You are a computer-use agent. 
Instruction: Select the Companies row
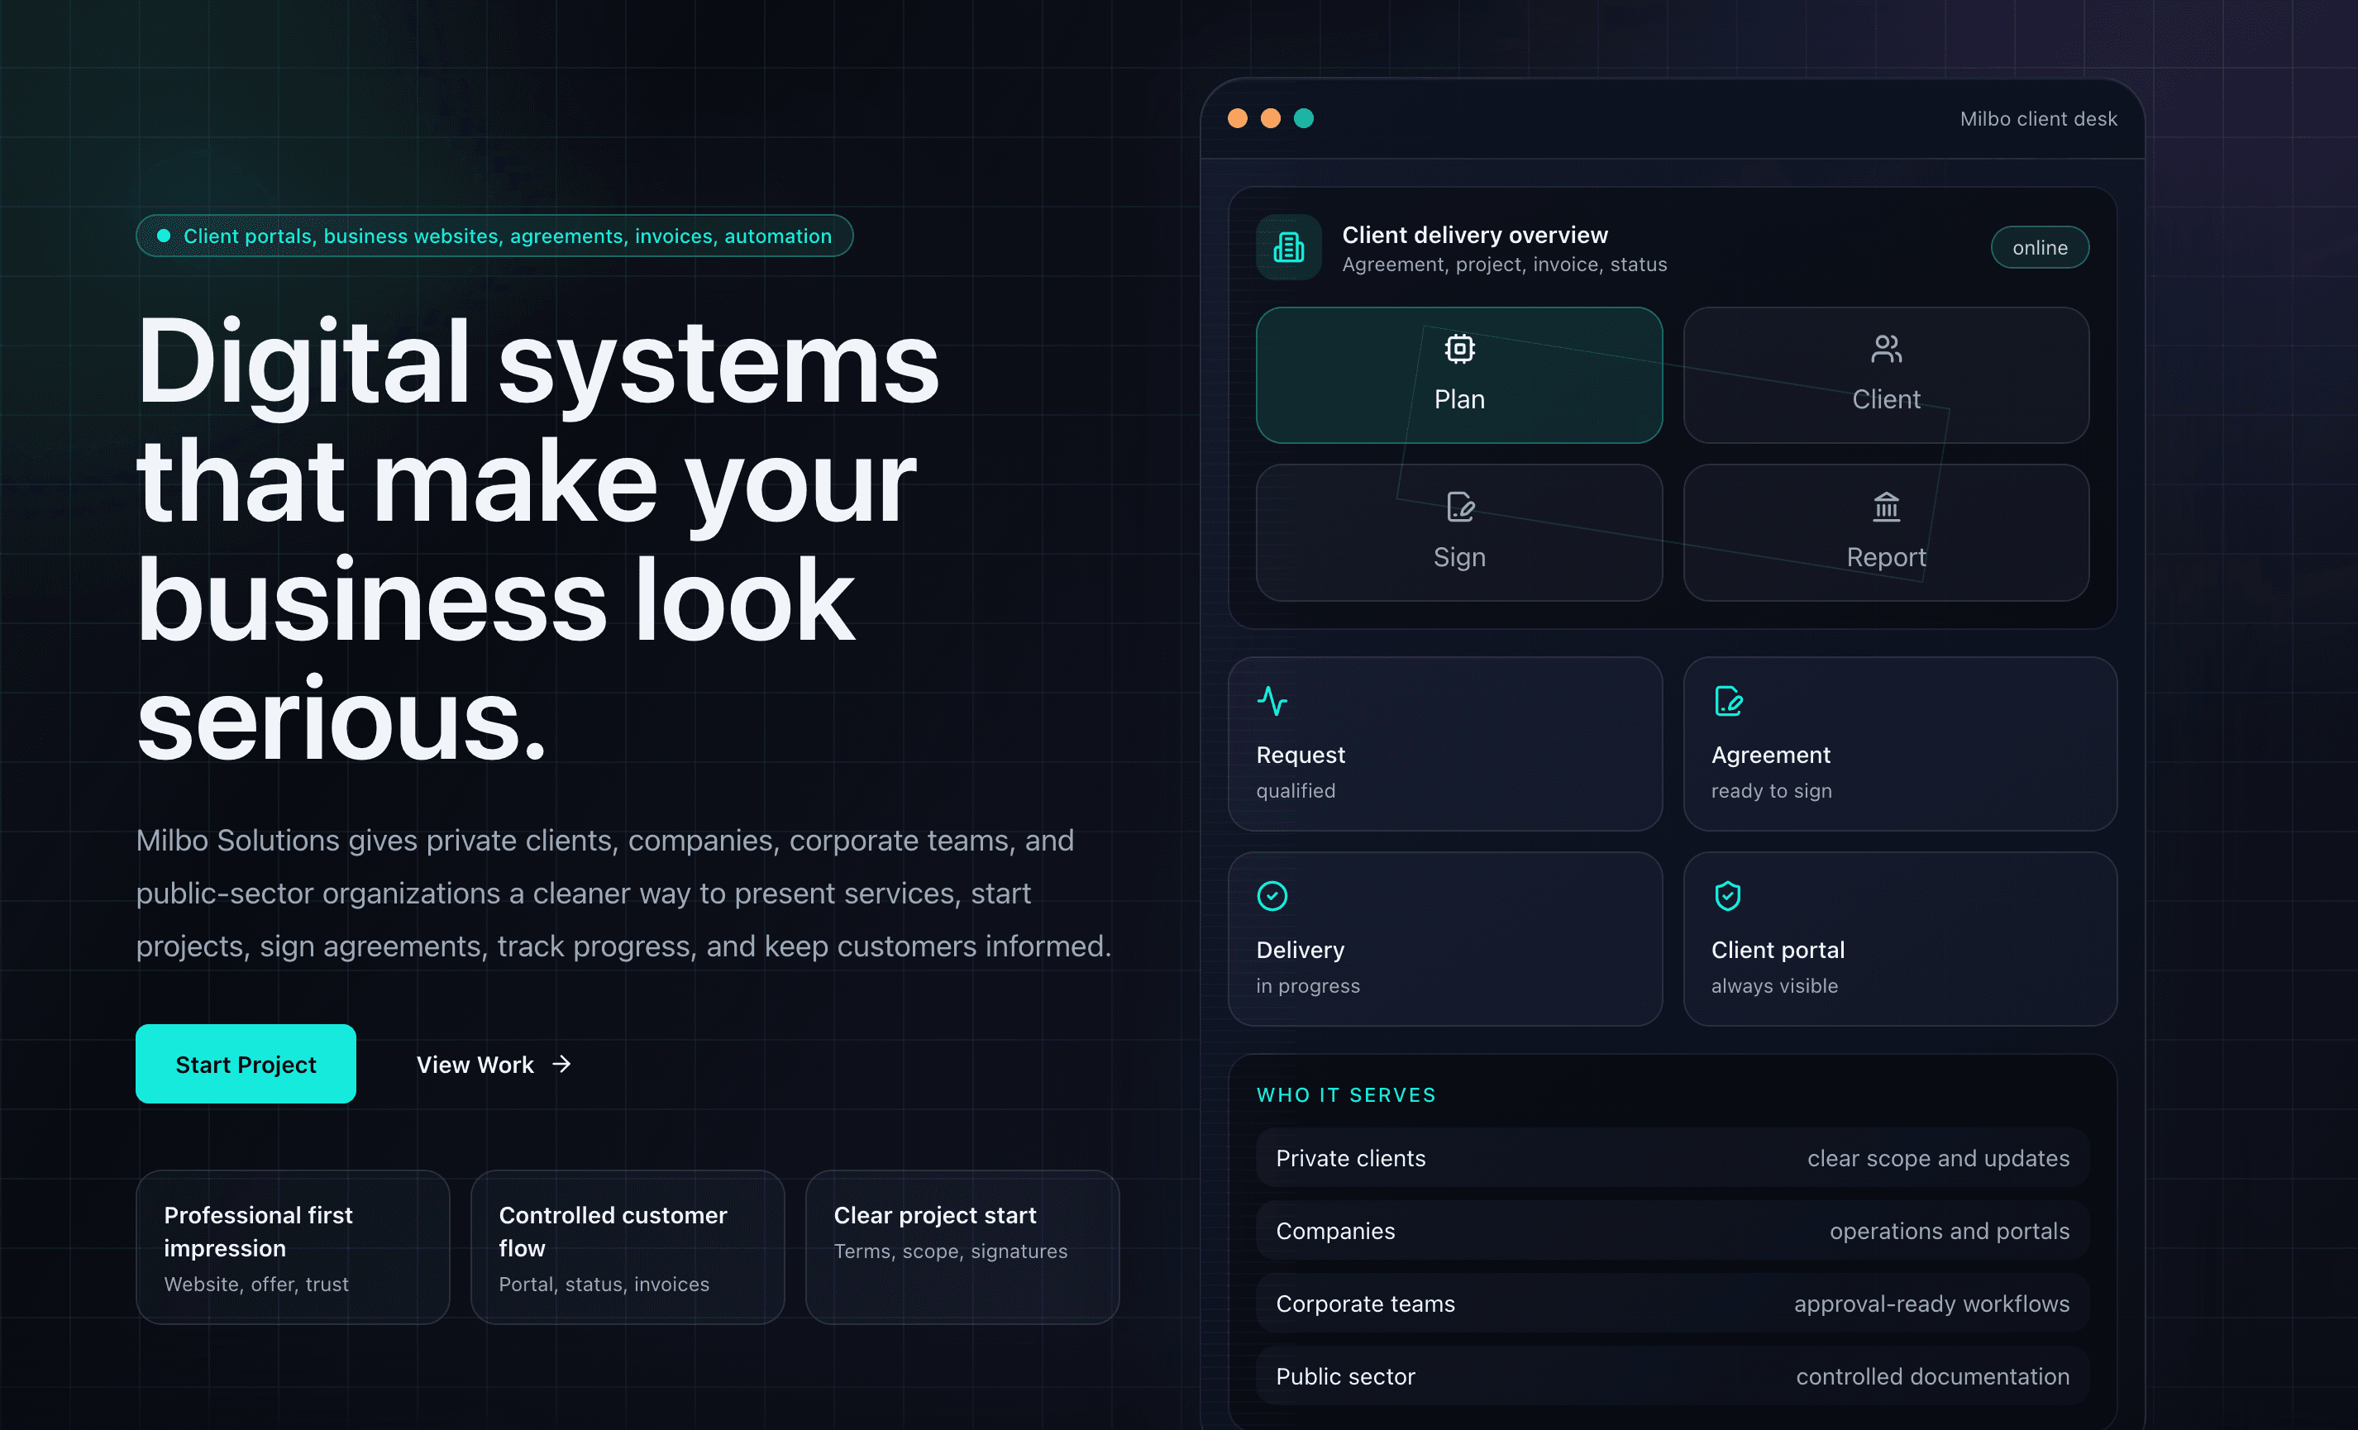(1672, 1230)
